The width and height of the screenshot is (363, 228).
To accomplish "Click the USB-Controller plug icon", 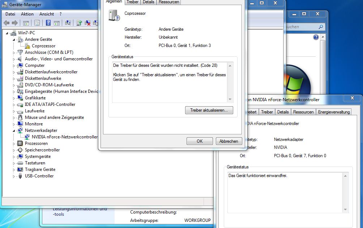I will 20,176.
